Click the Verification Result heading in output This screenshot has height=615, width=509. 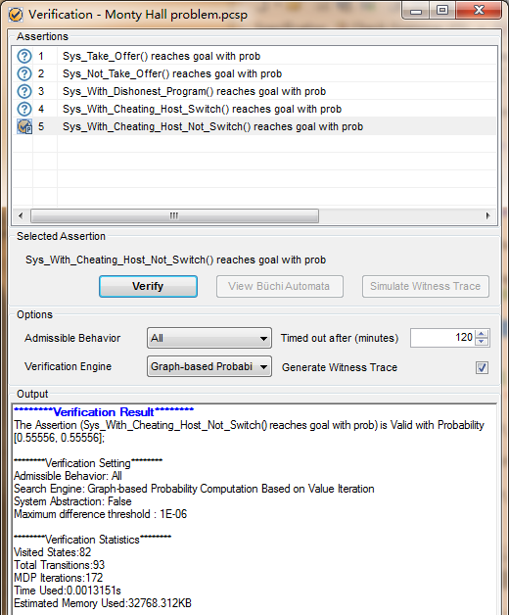click(x=104, y=412)
